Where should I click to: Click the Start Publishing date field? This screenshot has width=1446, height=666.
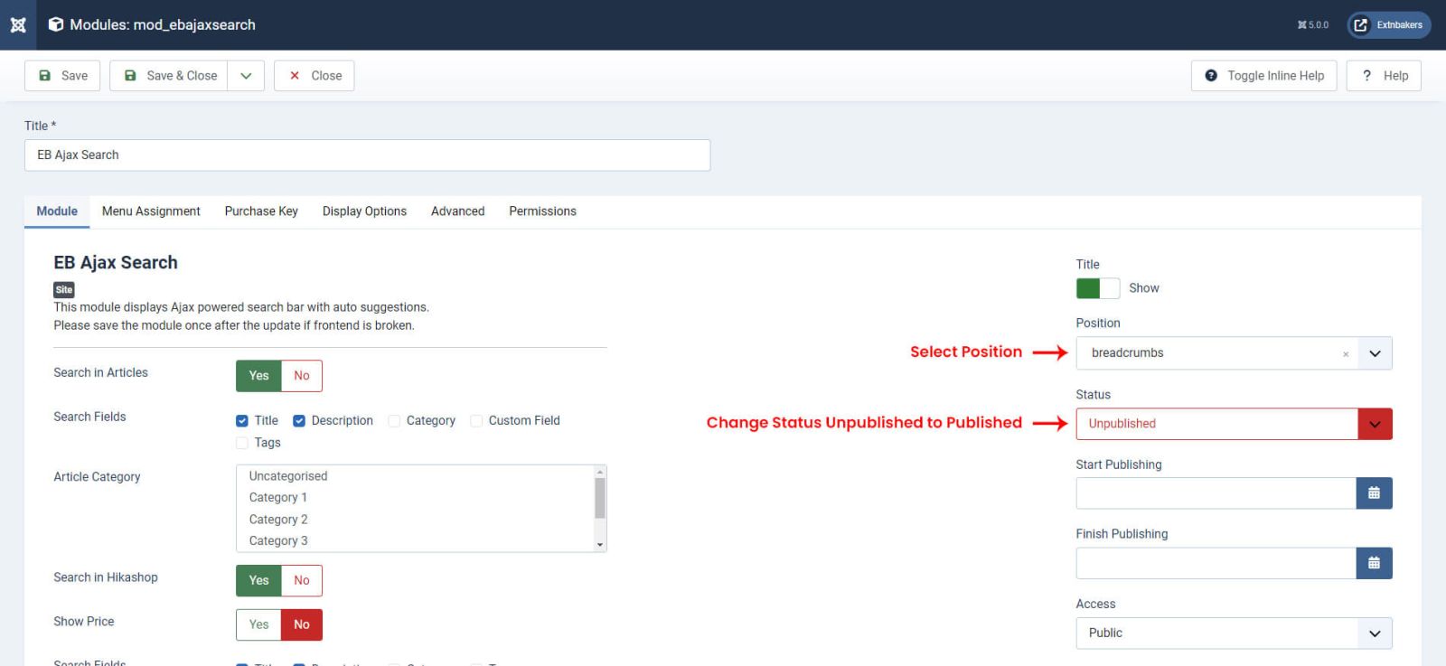[x=1216, y=493]
